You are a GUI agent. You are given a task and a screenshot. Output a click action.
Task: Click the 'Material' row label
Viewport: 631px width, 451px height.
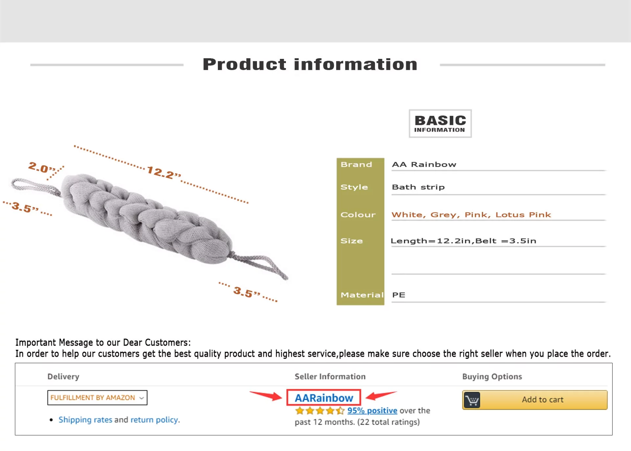362,295
